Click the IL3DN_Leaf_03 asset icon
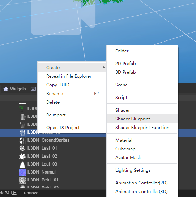Image resolution: width=196 pixels, height=197 pixels. click(x=22, y=164)
